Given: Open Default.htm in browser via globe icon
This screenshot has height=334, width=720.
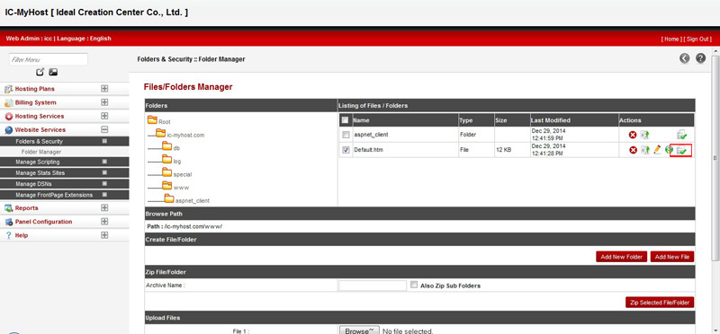Looking at the screenshot, I should pyautogui.click(x=669, y=149).
